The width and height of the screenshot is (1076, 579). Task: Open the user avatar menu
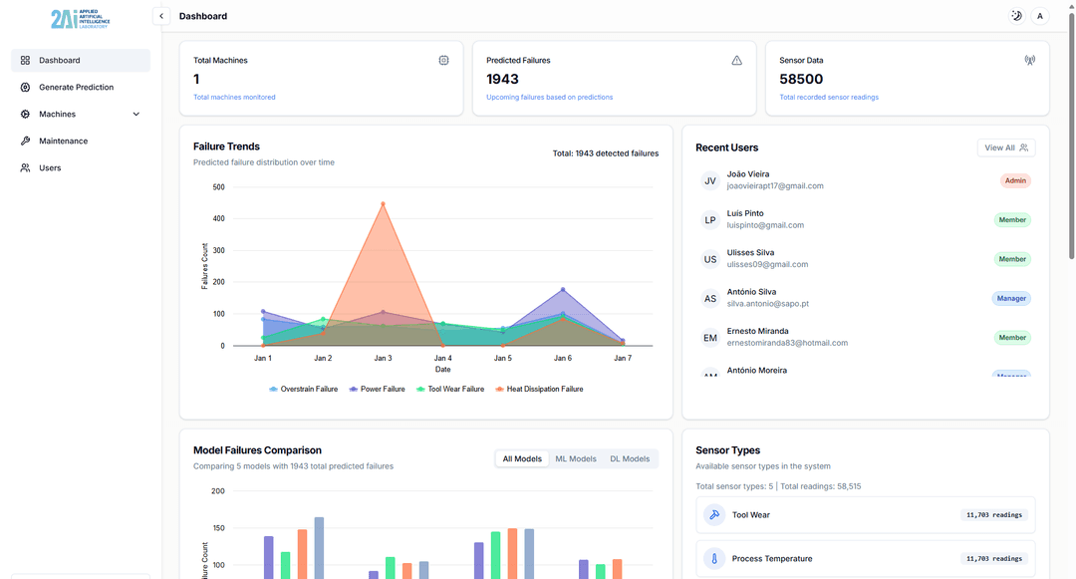point(1039,16)
